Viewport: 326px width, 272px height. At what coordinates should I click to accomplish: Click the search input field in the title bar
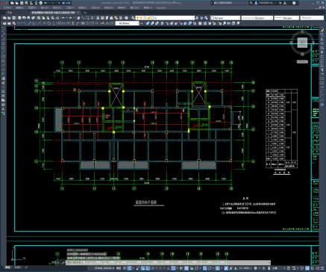tap(231, 3)
